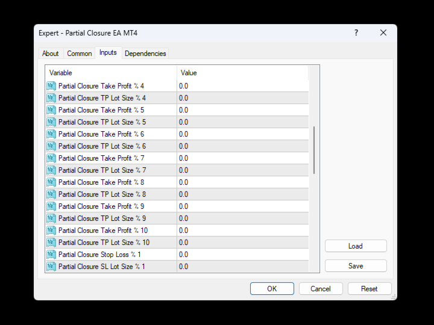Edit value of Partial Closure TP Lot Size % 7
This screenshot has height=325, width=434.
click(x=243, y=170)
